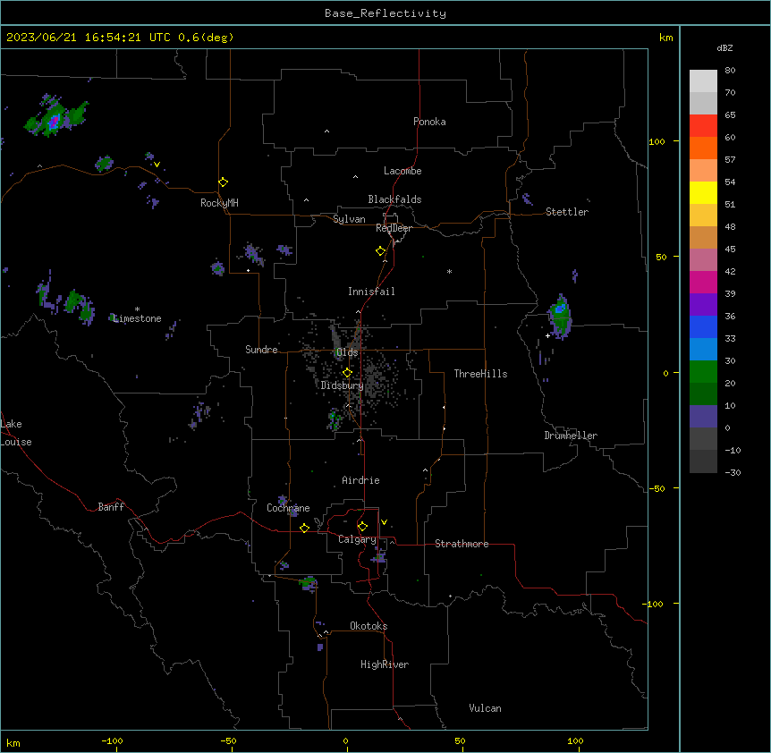Select the white 80 dBZ legend swatch
771x753 pixels.
click(703, 80)
